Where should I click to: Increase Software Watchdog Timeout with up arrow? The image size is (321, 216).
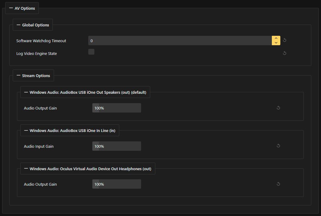tap(276, 39)
